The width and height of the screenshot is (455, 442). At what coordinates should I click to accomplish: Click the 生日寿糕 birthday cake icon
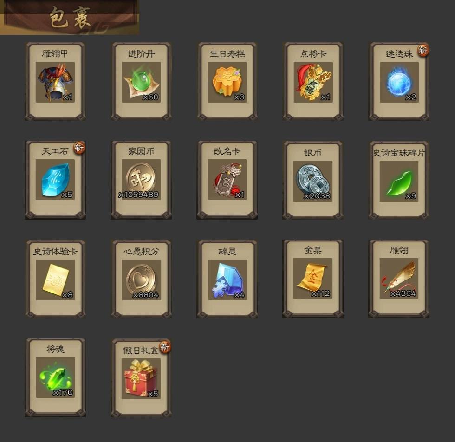pyautogui.click(x=227, y=82)
